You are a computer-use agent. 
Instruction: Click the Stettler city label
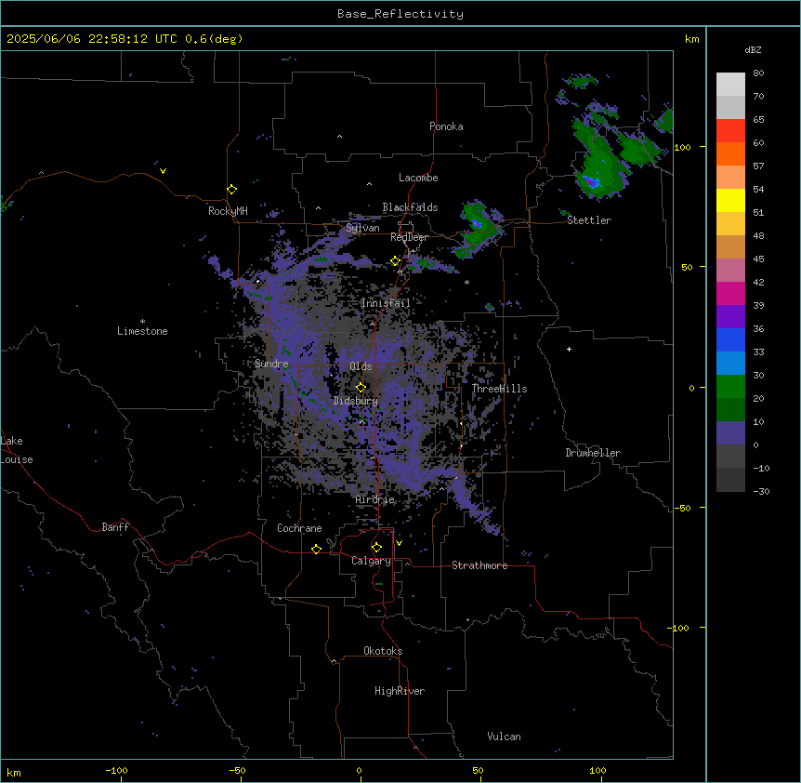tap(589, 220)
